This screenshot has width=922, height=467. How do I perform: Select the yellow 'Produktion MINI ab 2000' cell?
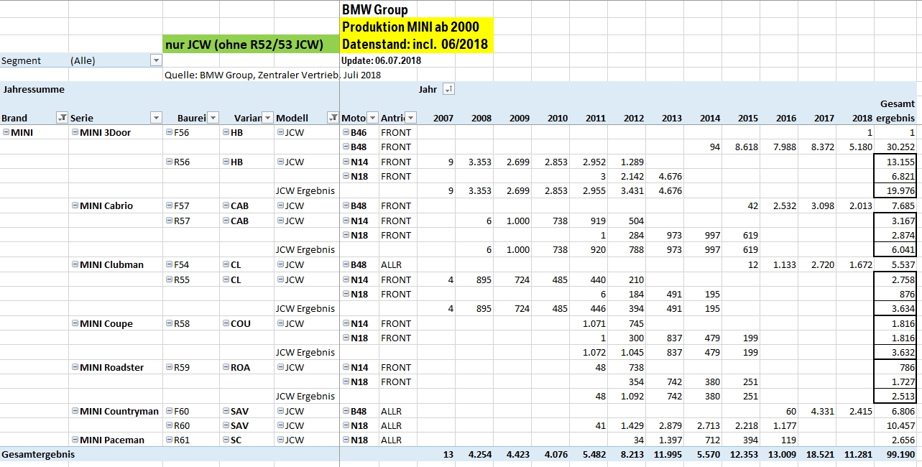pyautogui.click(x=417, y=27)
